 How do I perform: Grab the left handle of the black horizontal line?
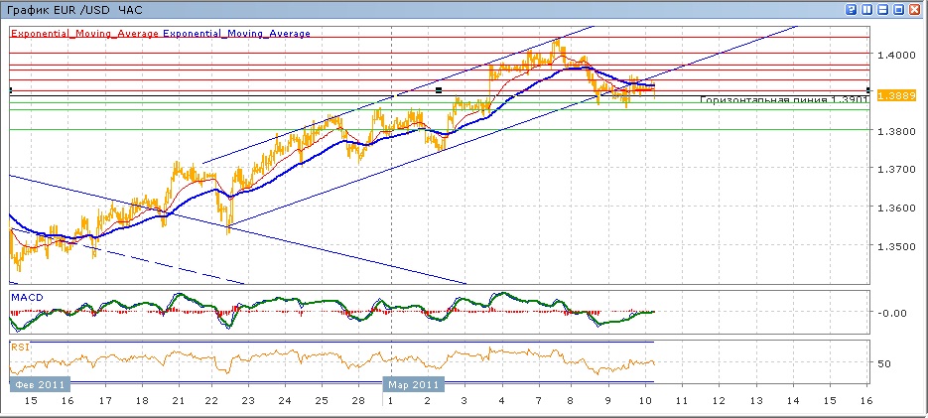pos(10,90)
